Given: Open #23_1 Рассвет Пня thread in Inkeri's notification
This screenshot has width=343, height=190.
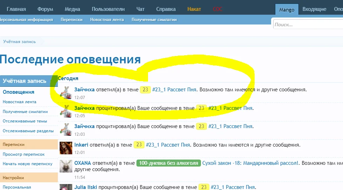Looking at the screenshot, I should tap(168, 145).
